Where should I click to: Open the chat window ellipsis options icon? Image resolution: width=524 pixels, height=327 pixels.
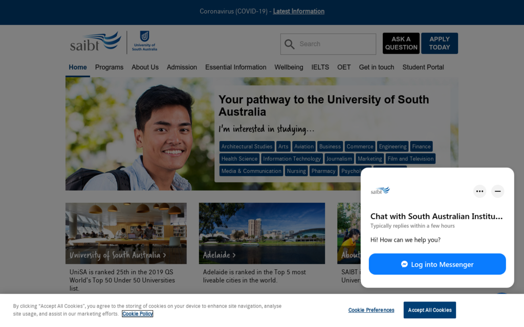pos(479,191)
